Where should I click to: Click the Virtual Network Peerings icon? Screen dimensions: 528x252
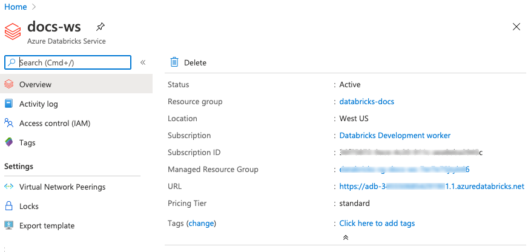9,187
